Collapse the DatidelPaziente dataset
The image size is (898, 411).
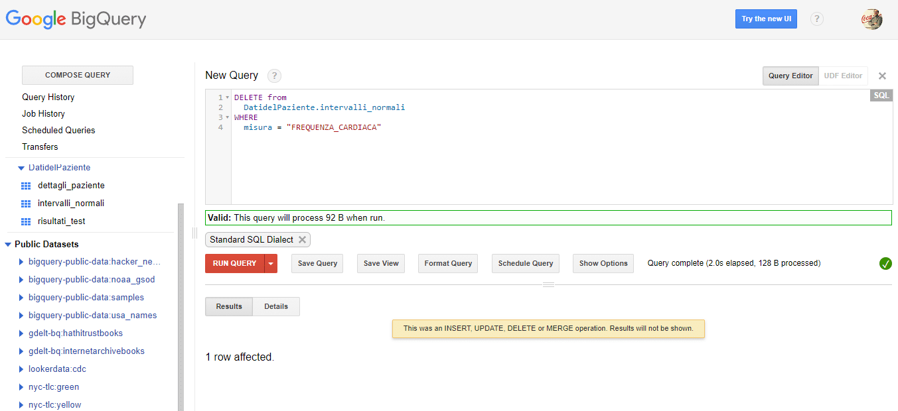tap(21, 168)
